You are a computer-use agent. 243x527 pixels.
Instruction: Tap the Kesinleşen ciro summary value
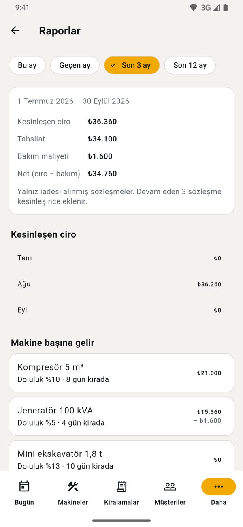[102, 122]
